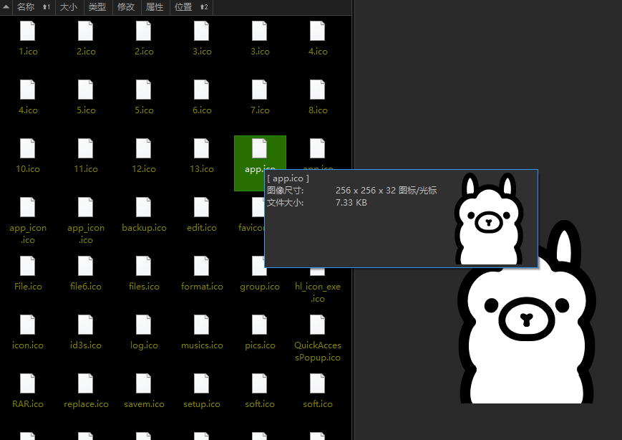622x440 pixels.
Task: Sort by the 位置 column header
Action: 183,7
